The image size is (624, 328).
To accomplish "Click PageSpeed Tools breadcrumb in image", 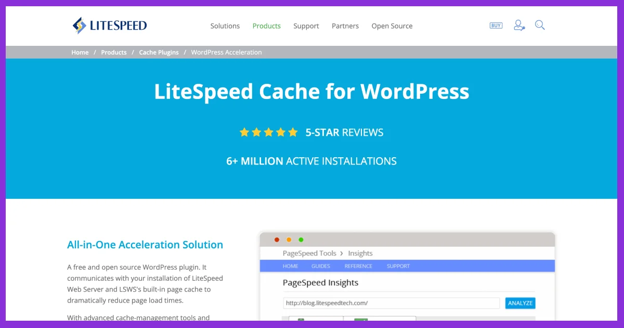I will (x=309, y=254).
